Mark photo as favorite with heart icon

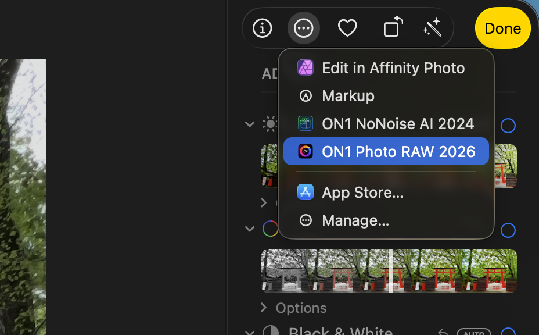[347, 28]
